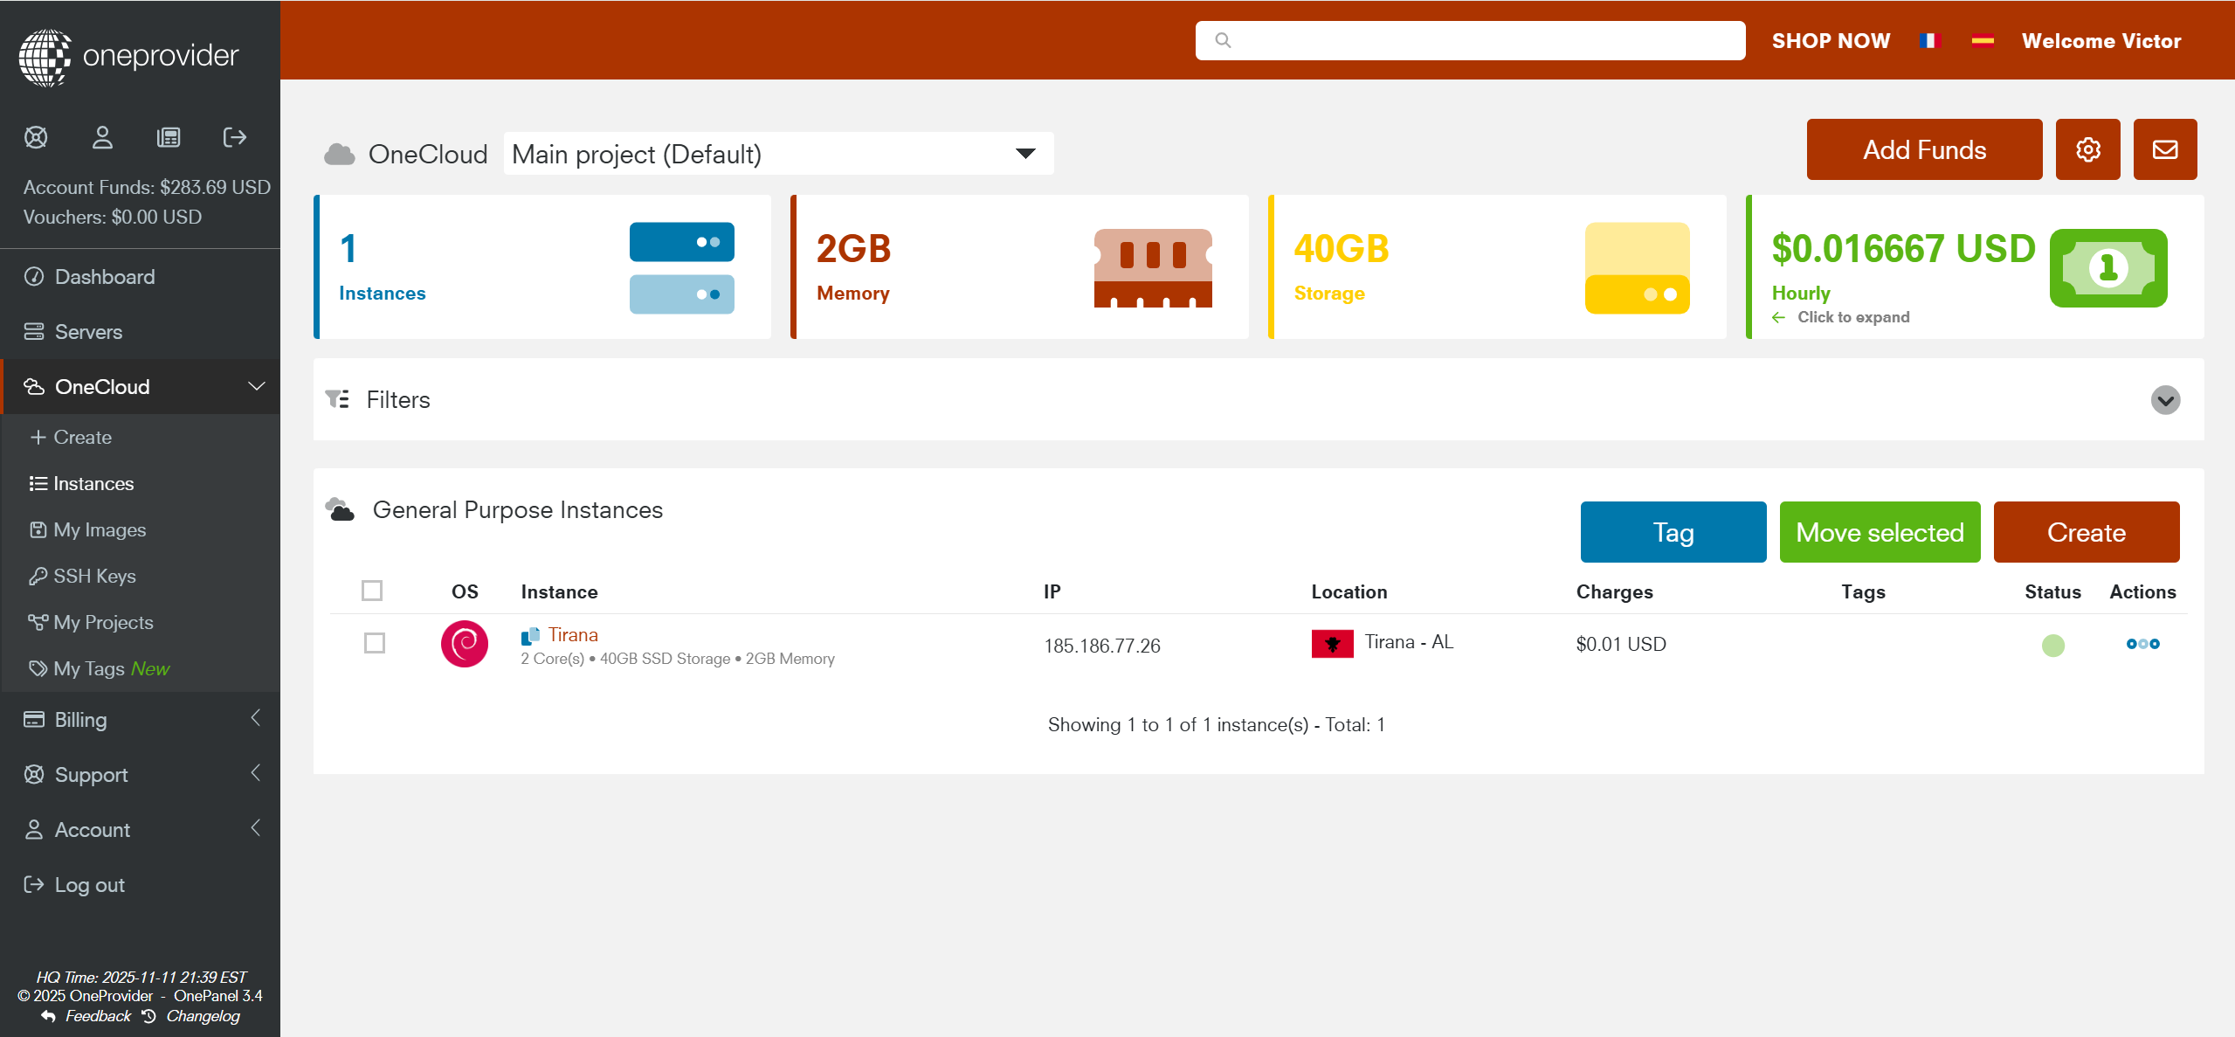Click the Albania flag in Location column
The width and height of the screenshot is (2235, 1037).
pyautogui.click(x=1333, y=644)
